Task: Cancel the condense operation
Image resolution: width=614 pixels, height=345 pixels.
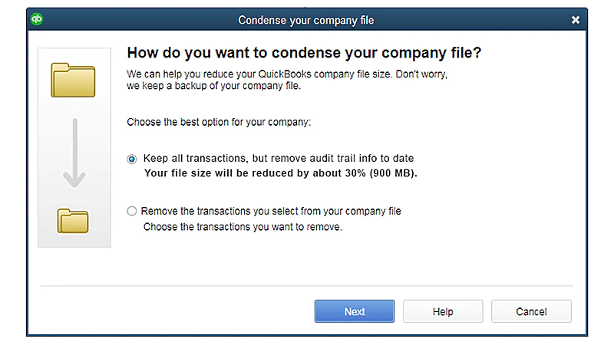Action: pyautogui.click(x=531, y=311)
